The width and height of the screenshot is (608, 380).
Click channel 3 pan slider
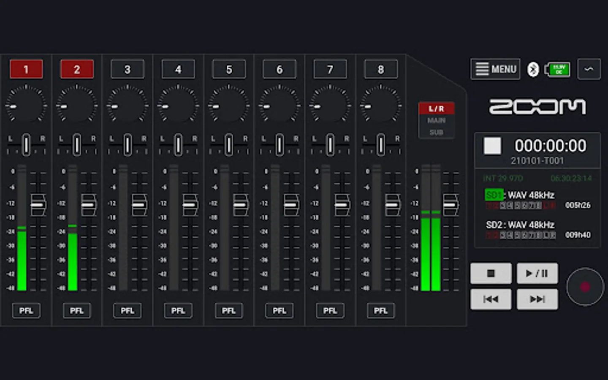(128, 145)
